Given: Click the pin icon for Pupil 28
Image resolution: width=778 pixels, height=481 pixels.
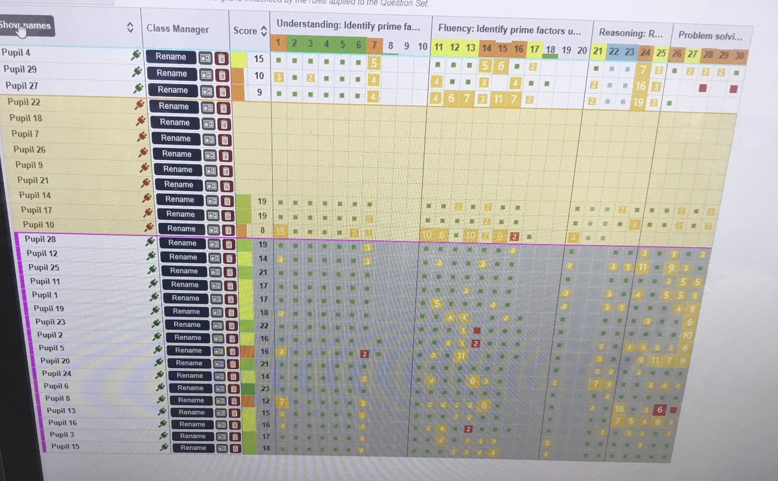Looking at the screenshot, I should tap(150, 242).
